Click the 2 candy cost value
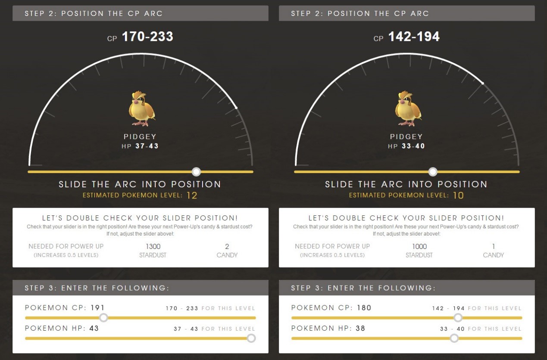 click(x=227, y=247)
